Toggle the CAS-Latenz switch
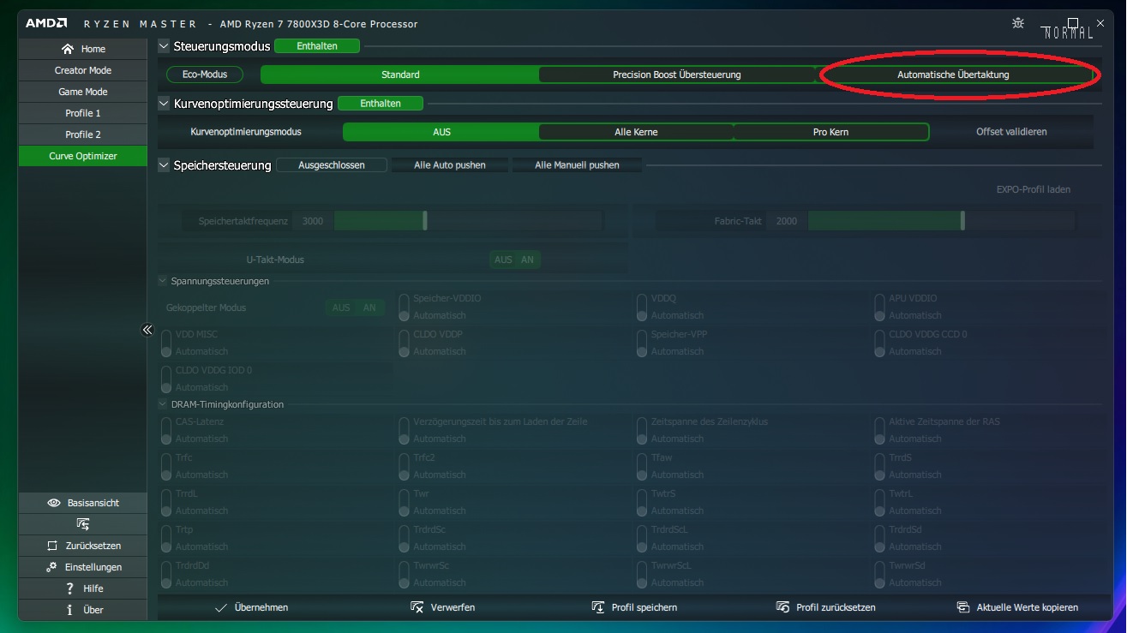The width and height of the screenshot is (1127, 633). [166, 430]
